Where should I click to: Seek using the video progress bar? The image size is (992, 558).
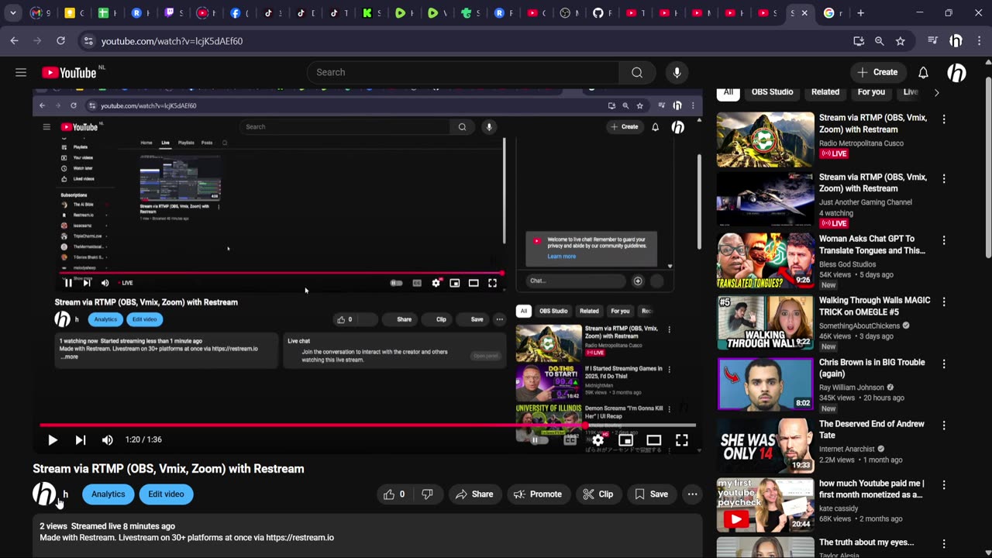pyautogui.click(x=367, y=425)
